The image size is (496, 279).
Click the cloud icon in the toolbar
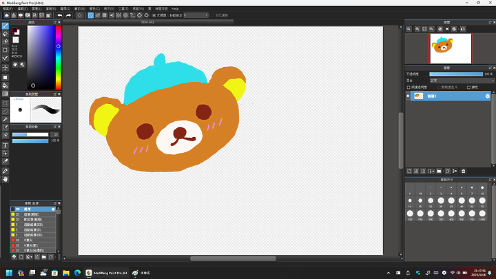click(7, 15)
